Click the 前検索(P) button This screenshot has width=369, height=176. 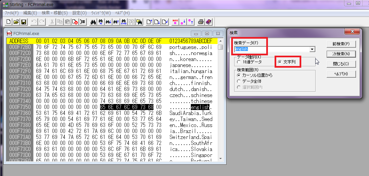(x=341, y=44)
